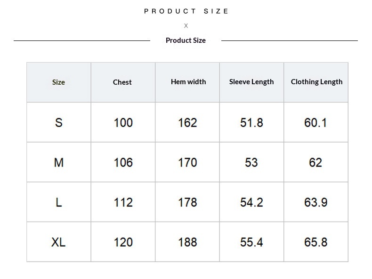The image size is (372, 279).
Task: Click sleeve length value 54.2
Action: [x=251, y=202]
